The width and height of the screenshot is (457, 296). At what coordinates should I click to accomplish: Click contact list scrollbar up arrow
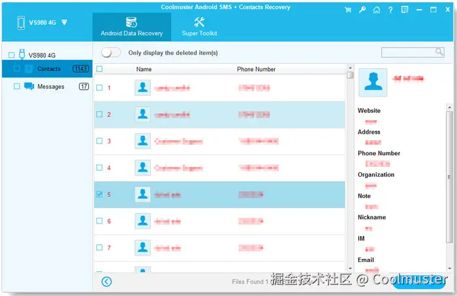tap(351, 68)
